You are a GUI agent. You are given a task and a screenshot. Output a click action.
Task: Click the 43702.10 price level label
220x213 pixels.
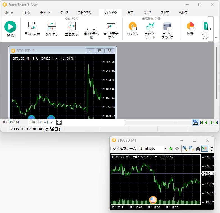tap(208, 173)
